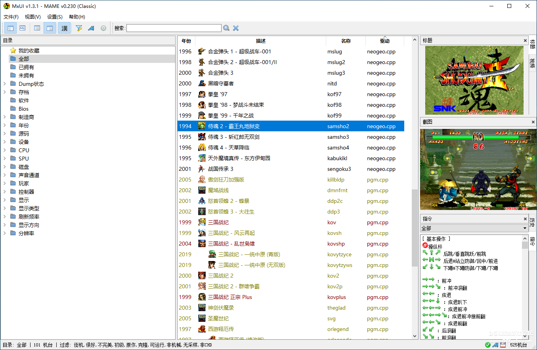Open the 文件(F) menu

pyautogui.click(x=11, y=17)
